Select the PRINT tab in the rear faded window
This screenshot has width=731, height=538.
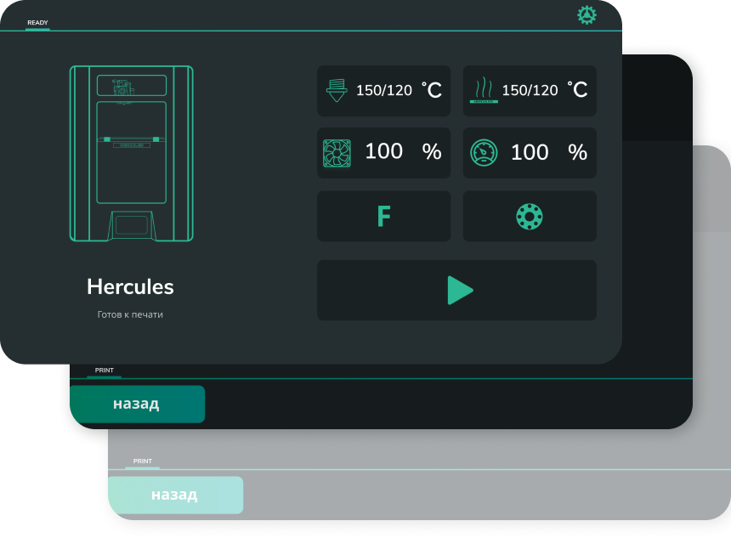click(x=142, y=461)
